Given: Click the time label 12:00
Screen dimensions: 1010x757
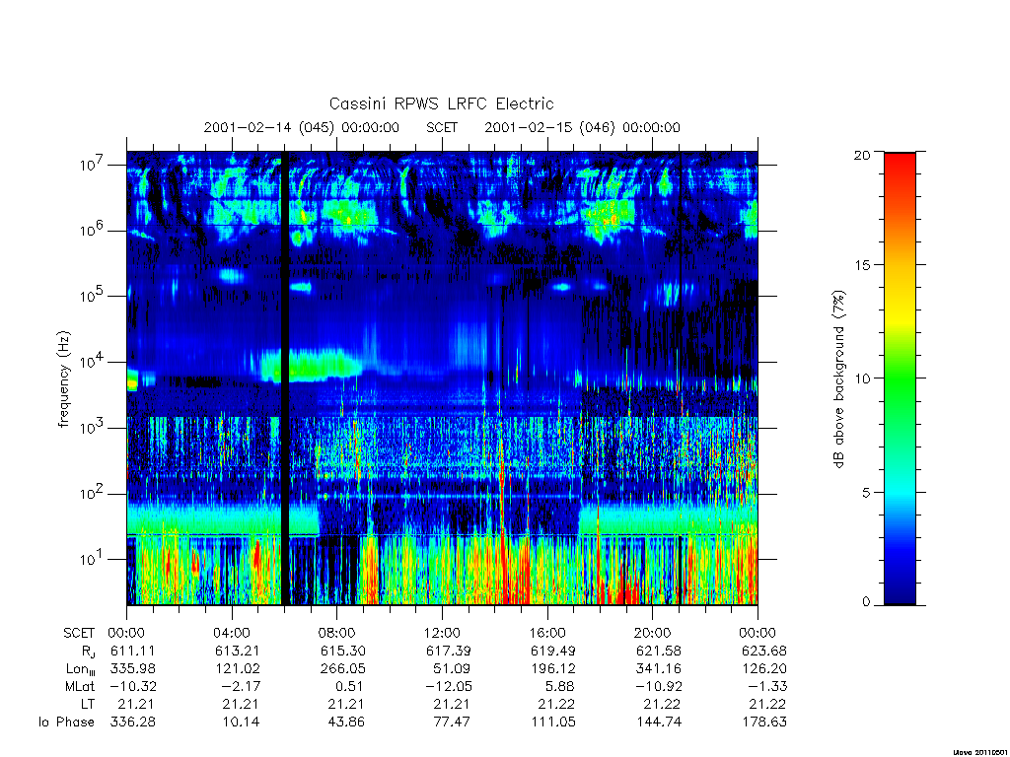Looking at the screenshot, I should (443, 633).
